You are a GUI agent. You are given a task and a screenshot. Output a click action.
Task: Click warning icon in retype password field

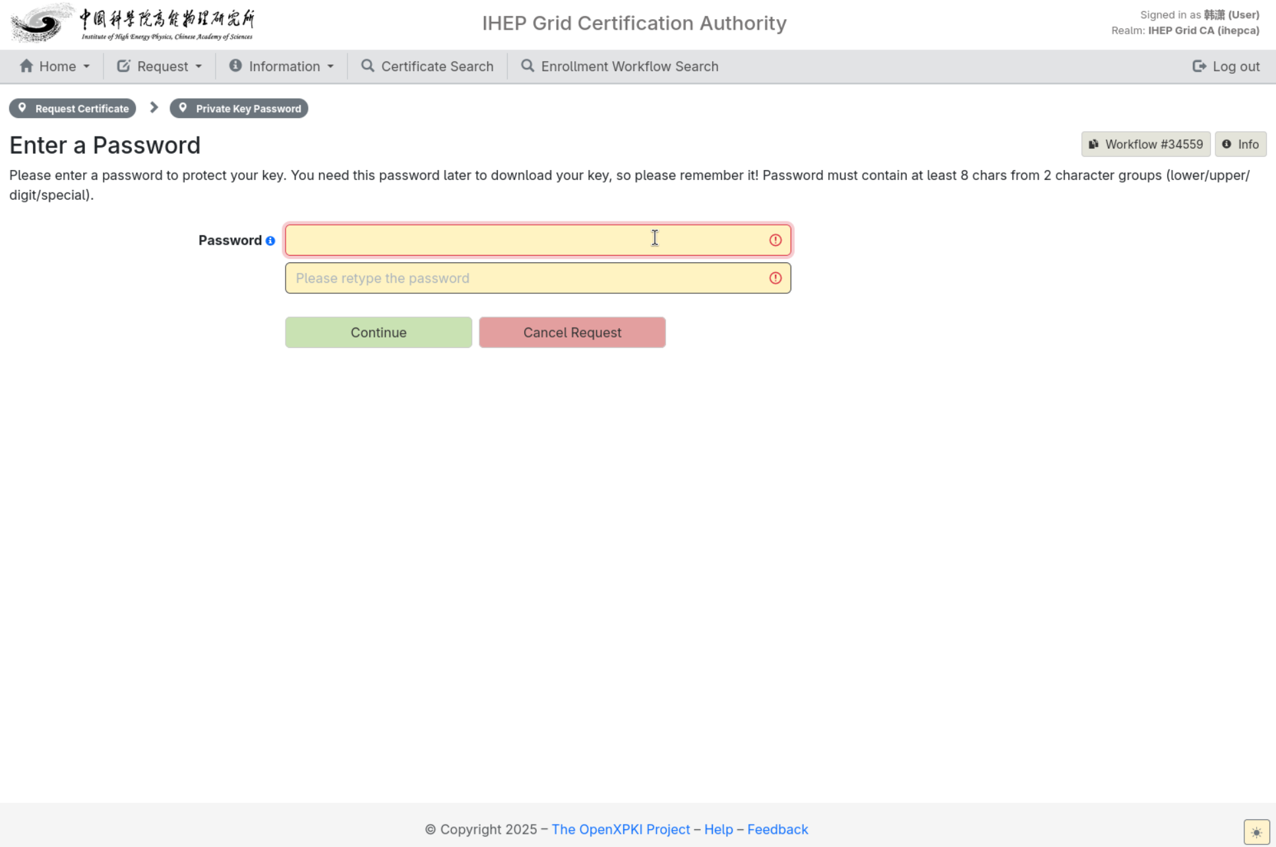(775, 278)
